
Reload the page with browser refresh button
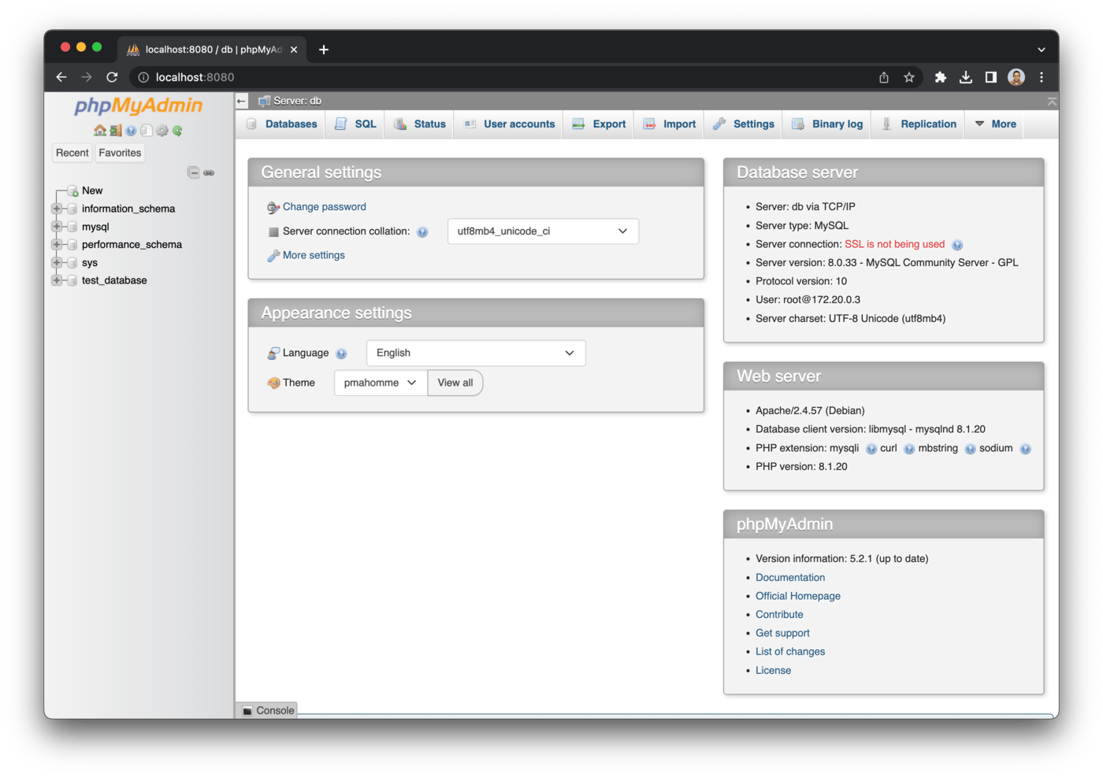[112, 77]
